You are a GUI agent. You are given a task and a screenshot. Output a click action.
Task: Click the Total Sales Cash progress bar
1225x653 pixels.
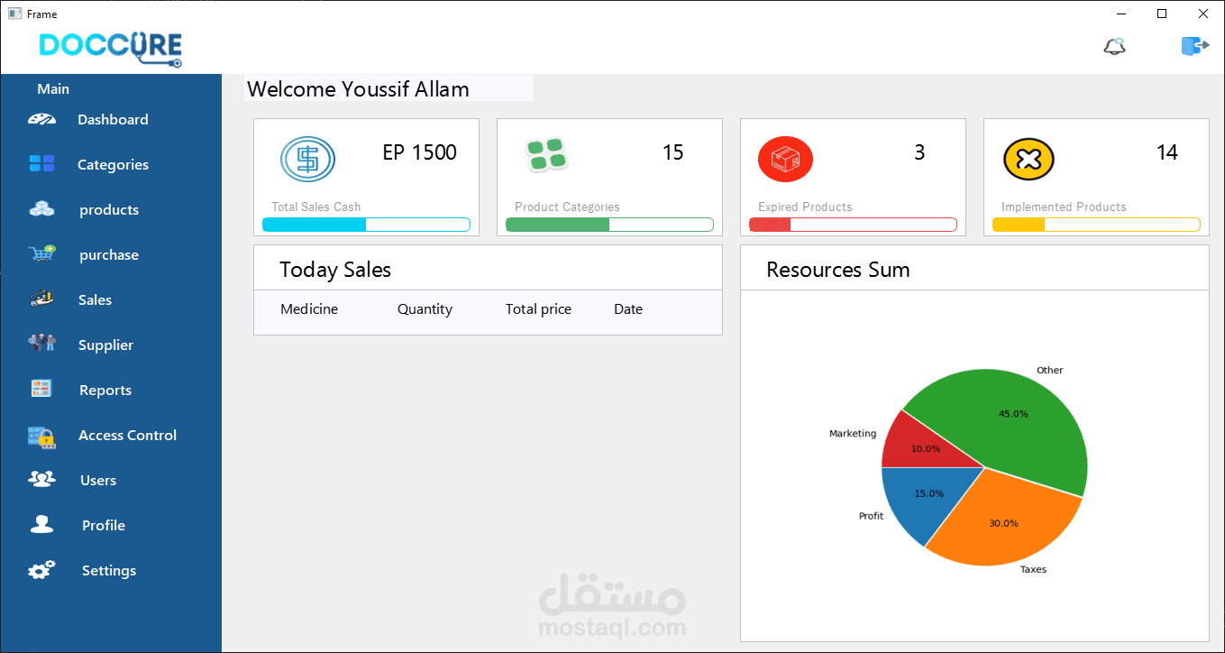click(366, 225)
